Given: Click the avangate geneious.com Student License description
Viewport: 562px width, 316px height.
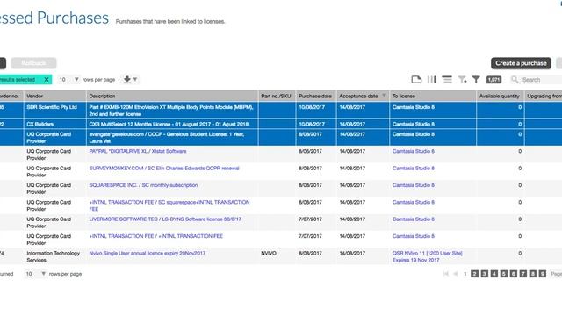Looking at the screenshot, I should coord(167,138).
